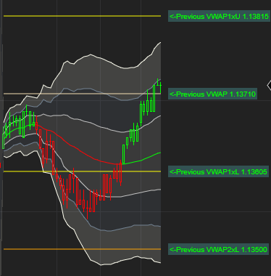The height and width of the screenshot is (276, 271).
Task: Select the orange Previous VWAP2xL horizontal line
Action: pos(82,249)
